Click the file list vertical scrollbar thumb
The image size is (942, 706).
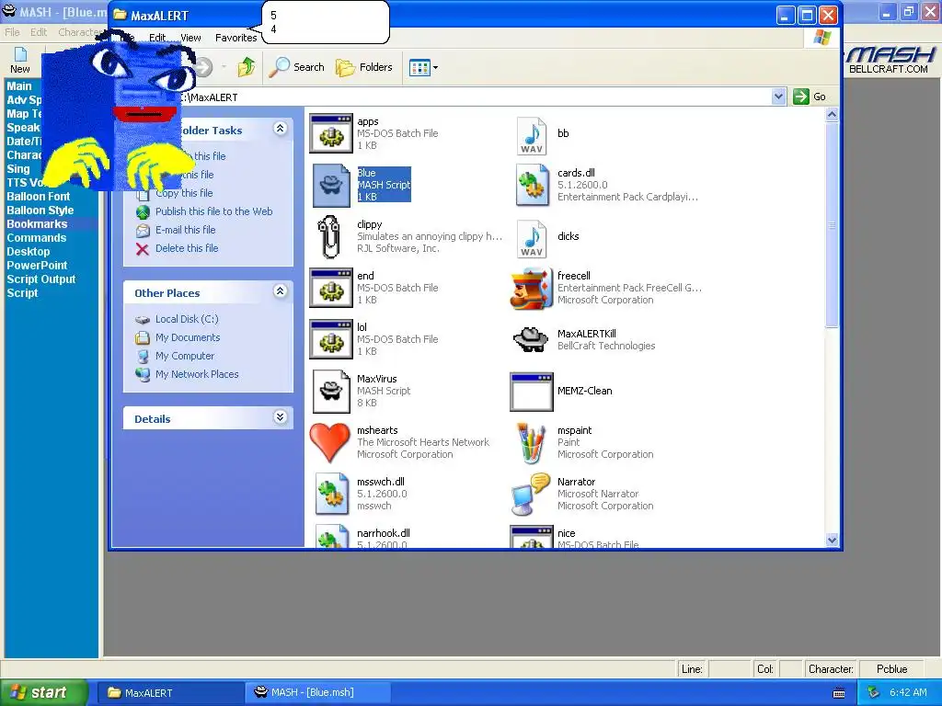click(x=832, y=225)
